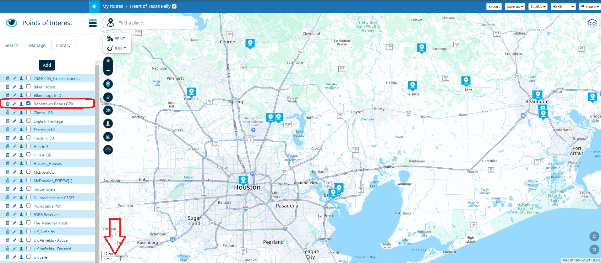
Task: Delete the McDonald's library entry
Action: click(8, 172)
